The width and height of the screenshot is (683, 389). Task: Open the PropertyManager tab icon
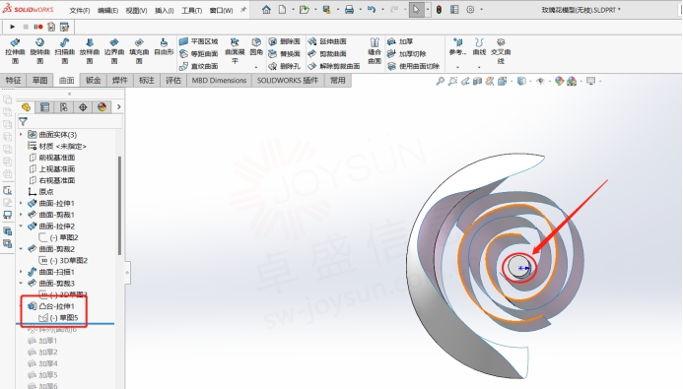click(x=44, y=107)
